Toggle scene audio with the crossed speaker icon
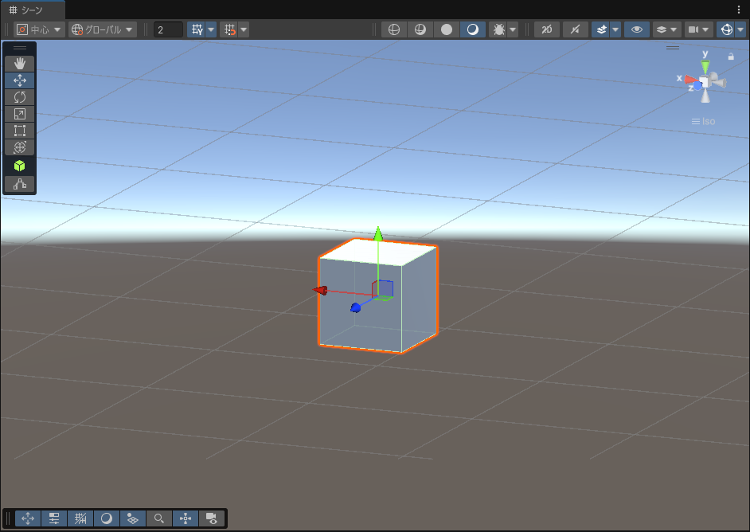The width and height of the screenshot is (750, 532). tap(576, 29)
